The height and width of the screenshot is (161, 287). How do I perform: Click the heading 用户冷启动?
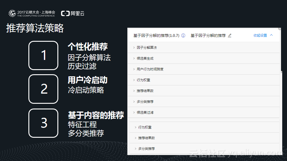[88, 80]
